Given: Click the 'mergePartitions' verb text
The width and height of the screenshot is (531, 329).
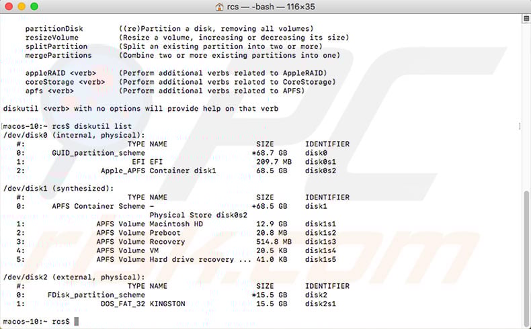Looking at the screenshot, I should tap(58, 55).
